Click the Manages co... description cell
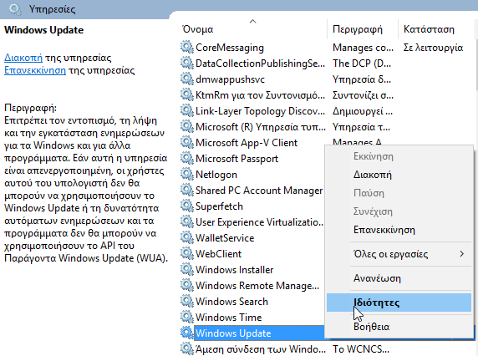Screen dimensions: 478x356 pos(363,48)
